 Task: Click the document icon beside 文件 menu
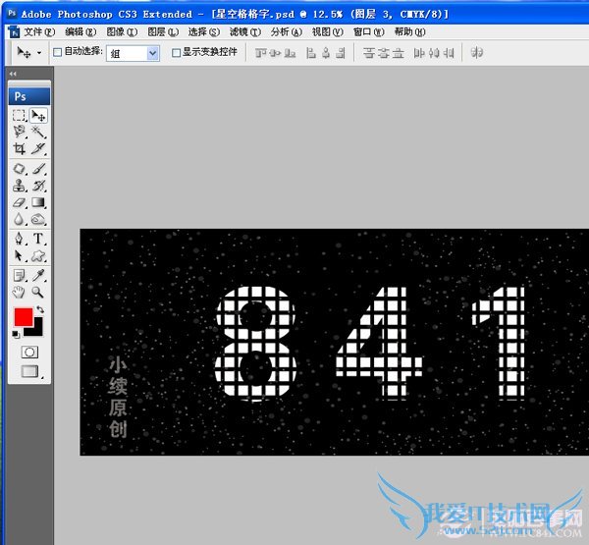(14, 32)
